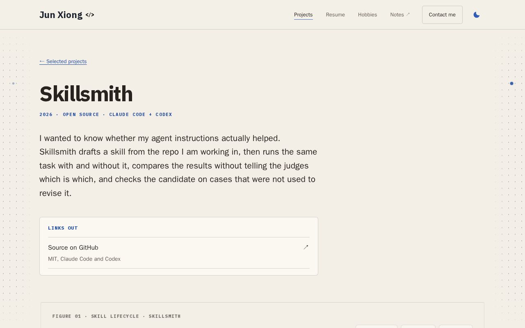Click the project description paragraph
The image size is (525, 328).
[x=178, y=166]
